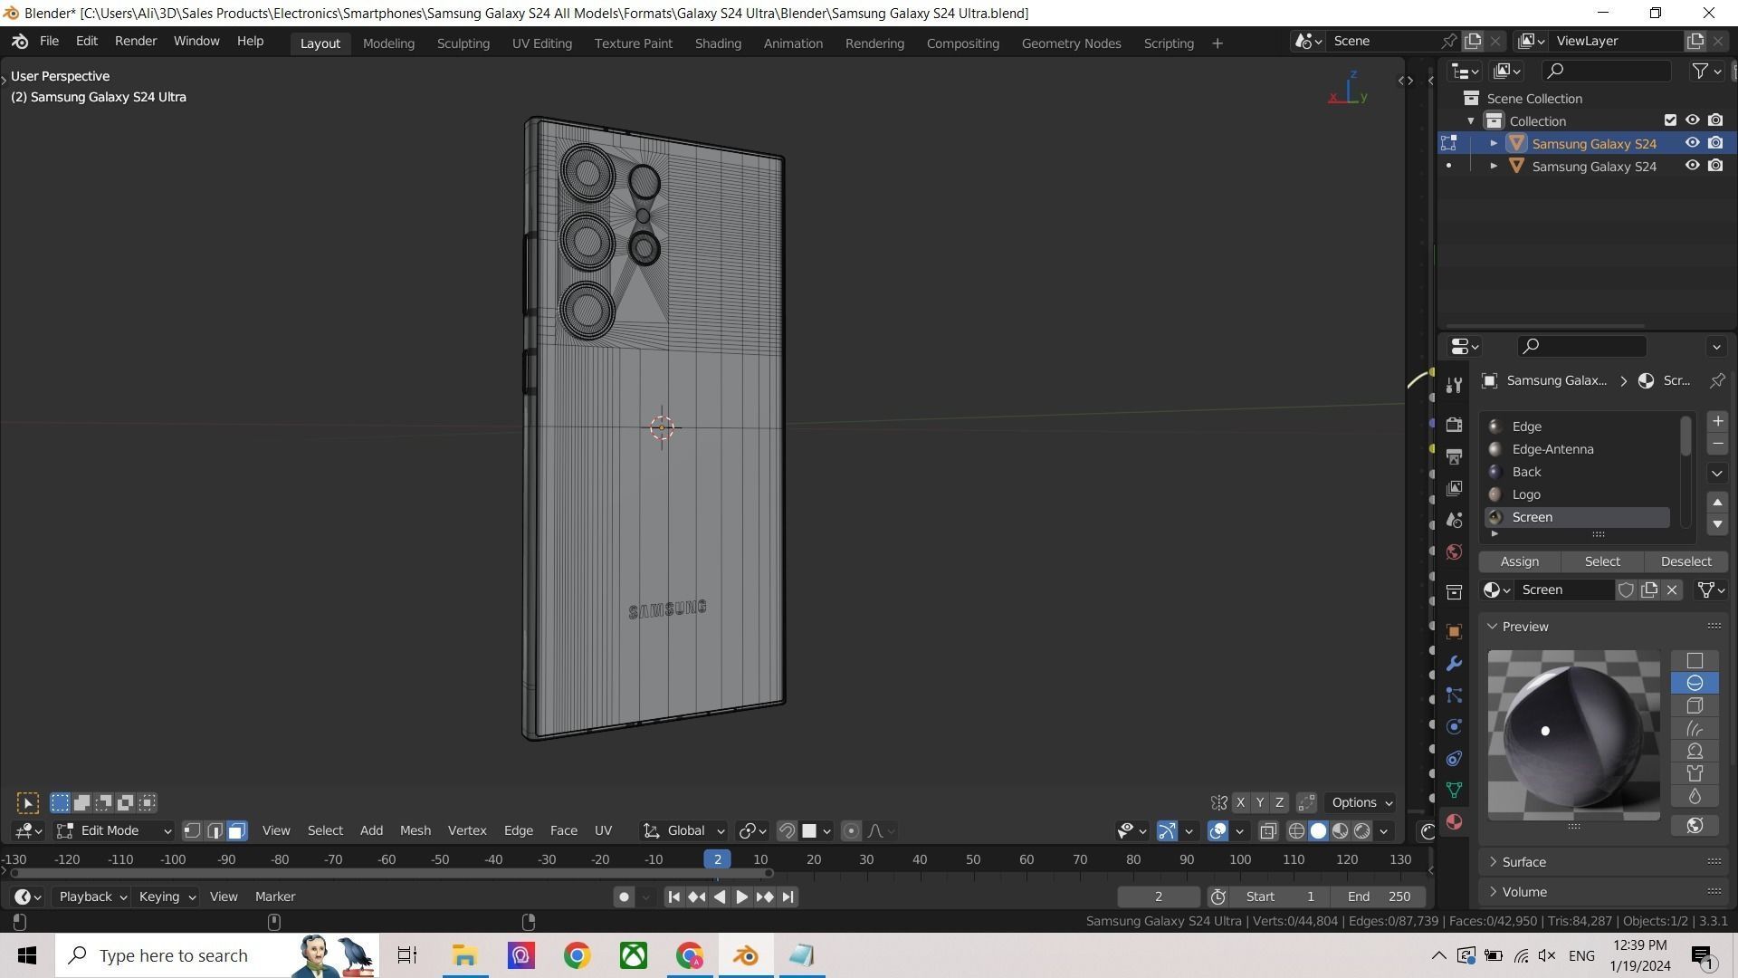Disable first Samsung Galaxy S24 in renders
Viewport: 1738px width, 978px height.
1714,143
